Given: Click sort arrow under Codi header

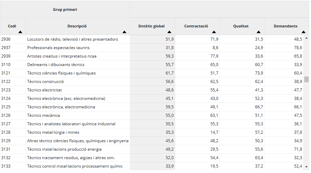Looking at the screenshot, I should 20,32.
